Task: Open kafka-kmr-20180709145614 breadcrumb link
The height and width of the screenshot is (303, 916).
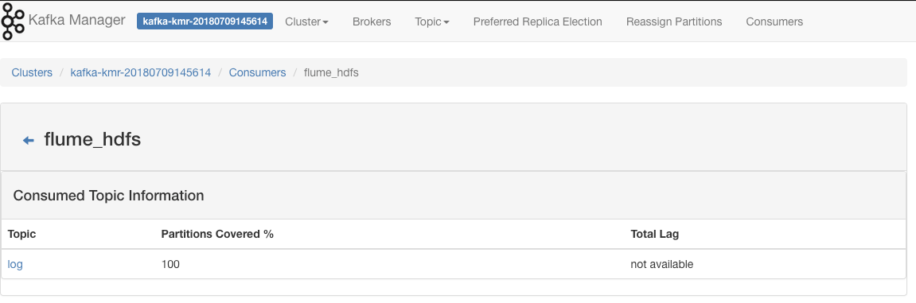Action: coord(141,72)
